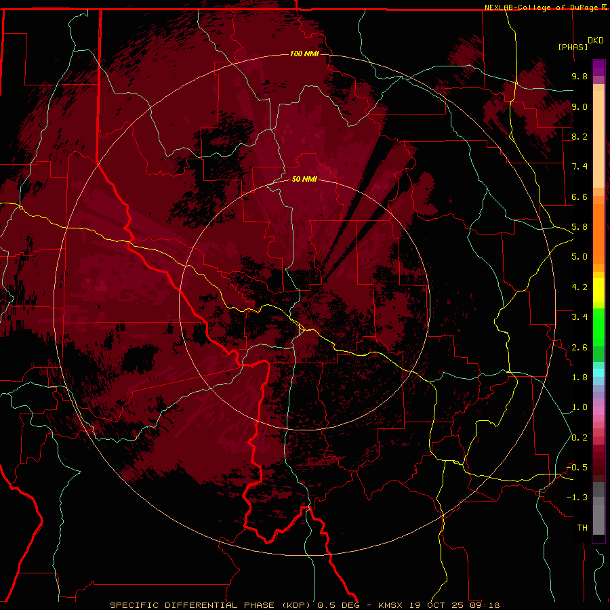Click the 4.2 value on the color scale
Screen dimensions: 610x610
(x=579, y=287)
